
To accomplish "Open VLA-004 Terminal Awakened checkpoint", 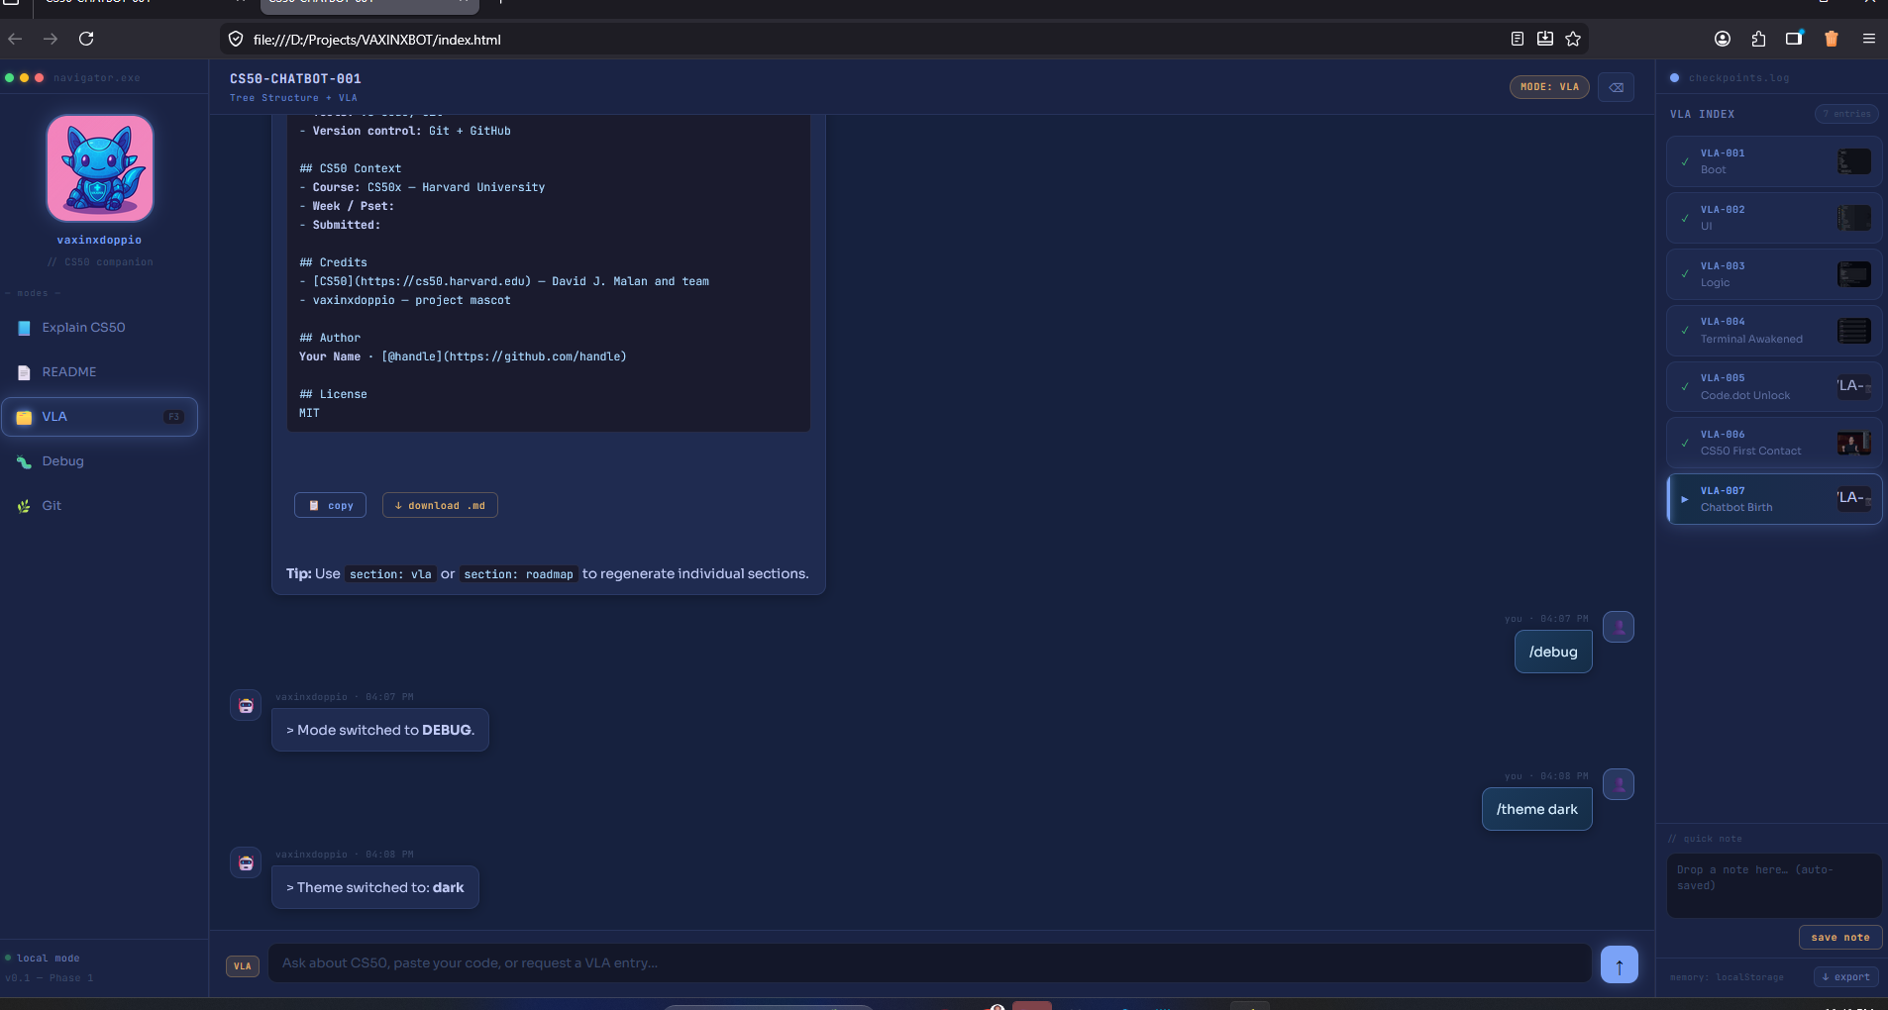I will [x=1773, y=330].
